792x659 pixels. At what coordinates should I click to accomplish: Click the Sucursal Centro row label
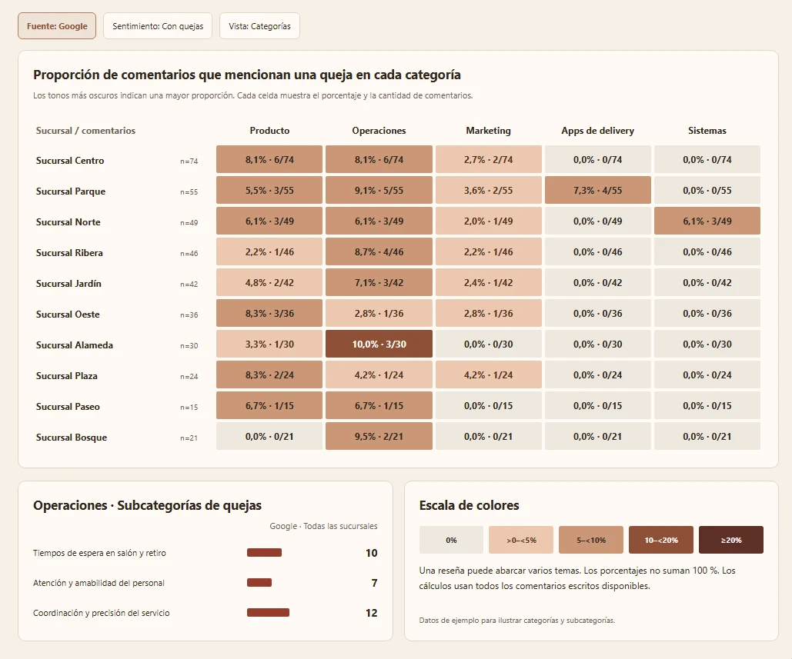70,161
